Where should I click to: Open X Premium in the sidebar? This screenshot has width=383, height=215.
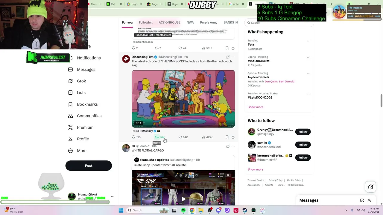tap(81, 128)
